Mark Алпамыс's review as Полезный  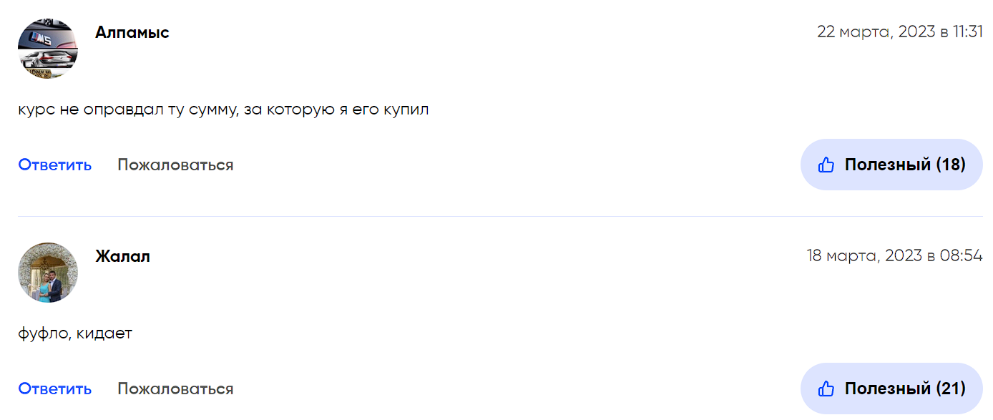[891, 165]
